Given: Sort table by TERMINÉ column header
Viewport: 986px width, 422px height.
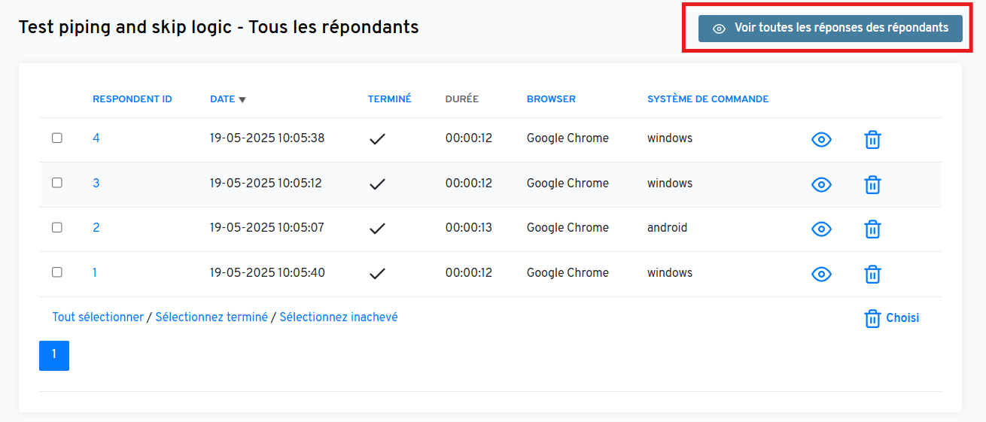Looking at the screenshot, I should click(389, 99).
